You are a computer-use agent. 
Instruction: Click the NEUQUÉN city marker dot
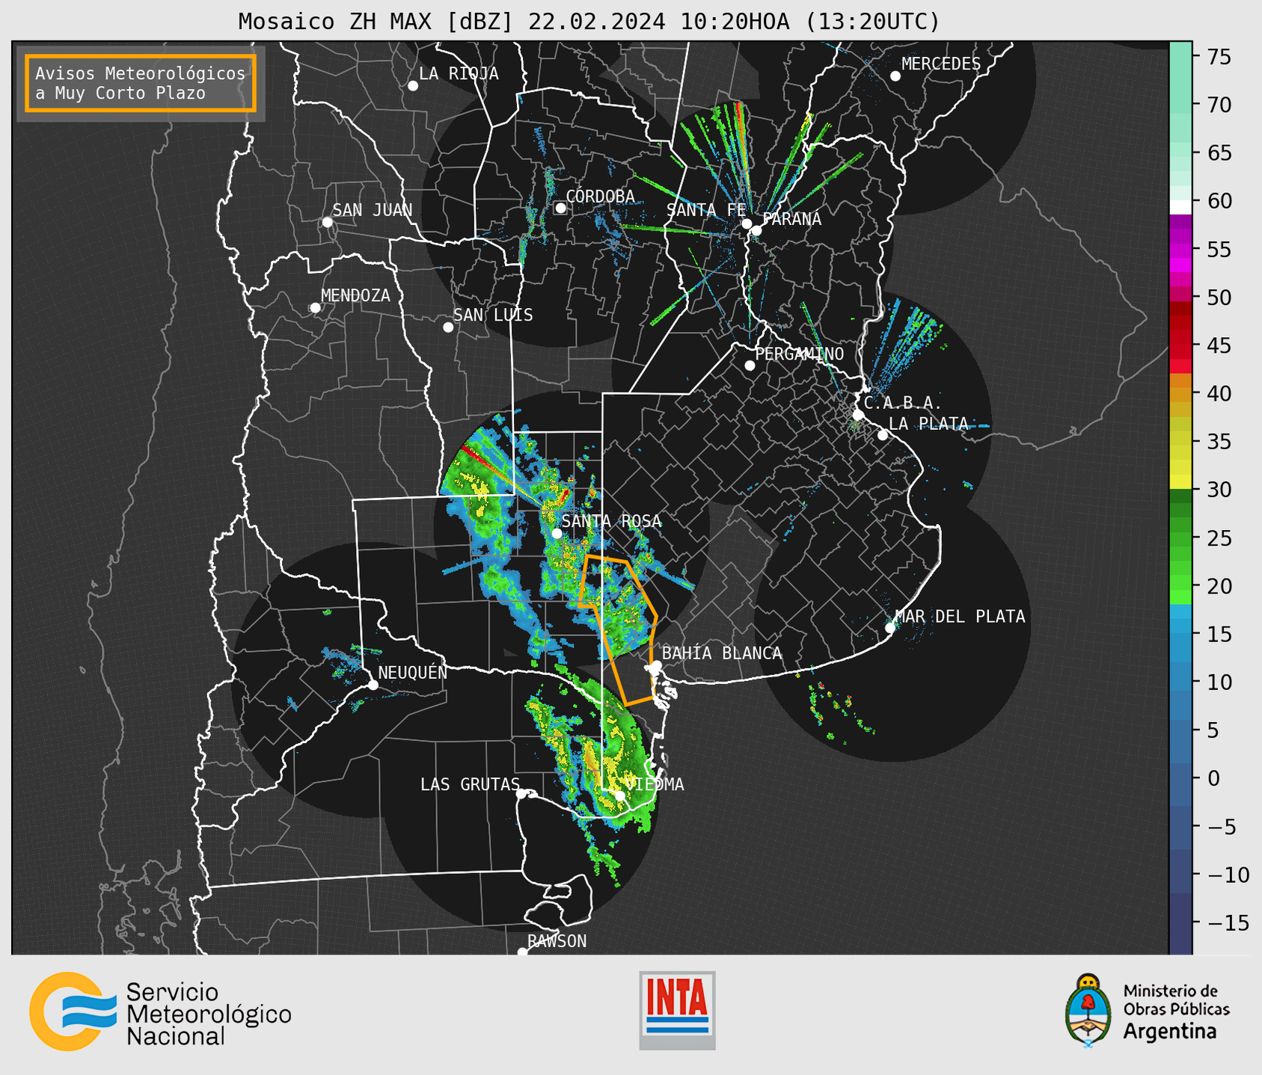pyautogui.click(x=373, y=685)
